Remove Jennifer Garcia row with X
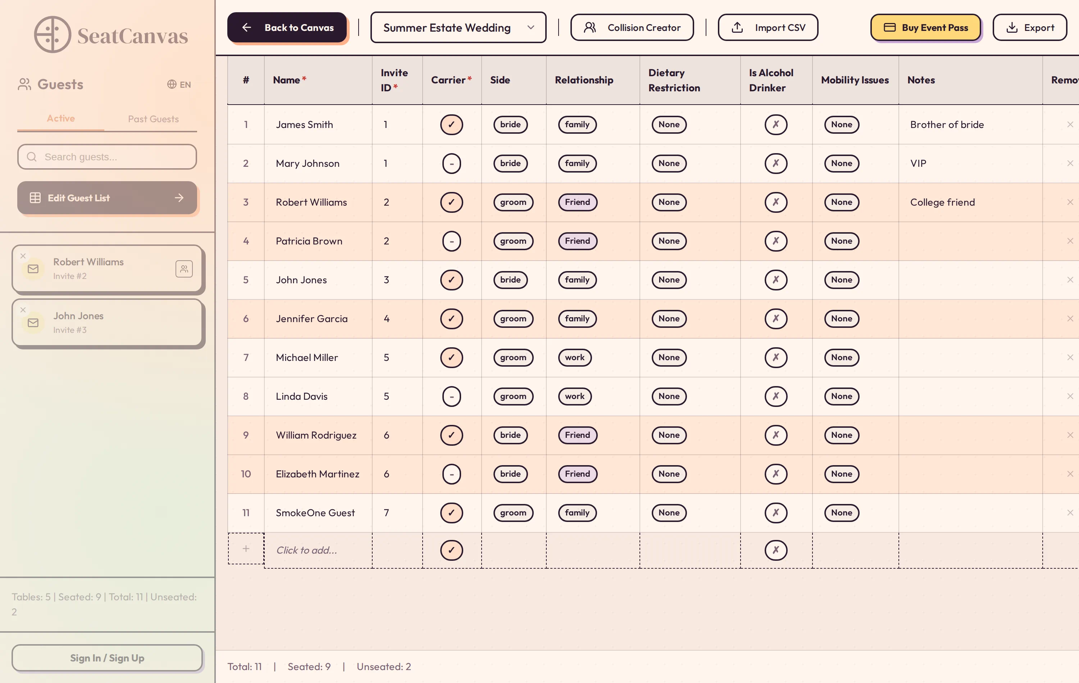 [1070, 318]
